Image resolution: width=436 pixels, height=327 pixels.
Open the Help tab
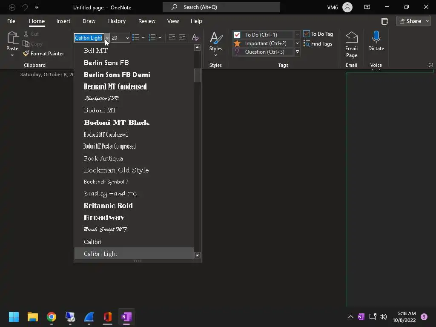point(196,21)
